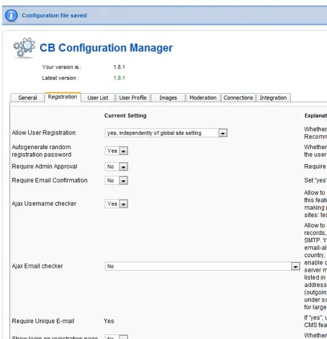Open the Moderation tab
Viewport: 327px width, 339px height.
203,98
